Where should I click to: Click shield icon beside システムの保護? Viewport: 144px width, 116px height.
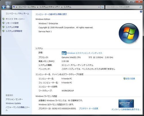[3, 27]
